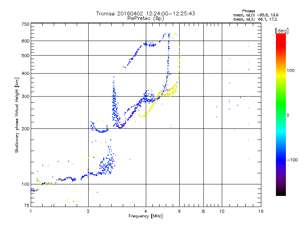Click the y-axis tick label '600'
The height and width of the screenshot is (230, 307).
(25, 41)
